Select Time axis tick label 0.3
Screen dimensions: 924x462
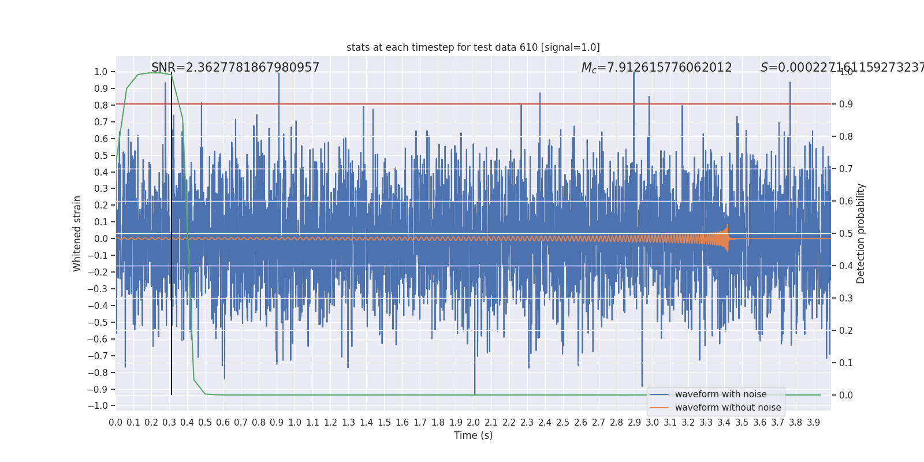[169, 423]
